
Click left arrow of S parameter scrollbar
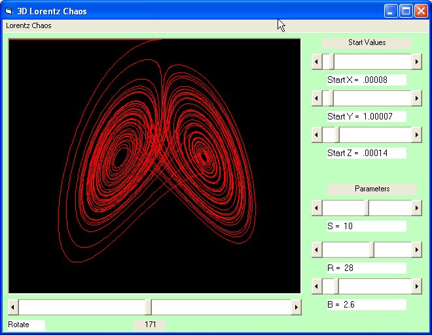point(317,208)
